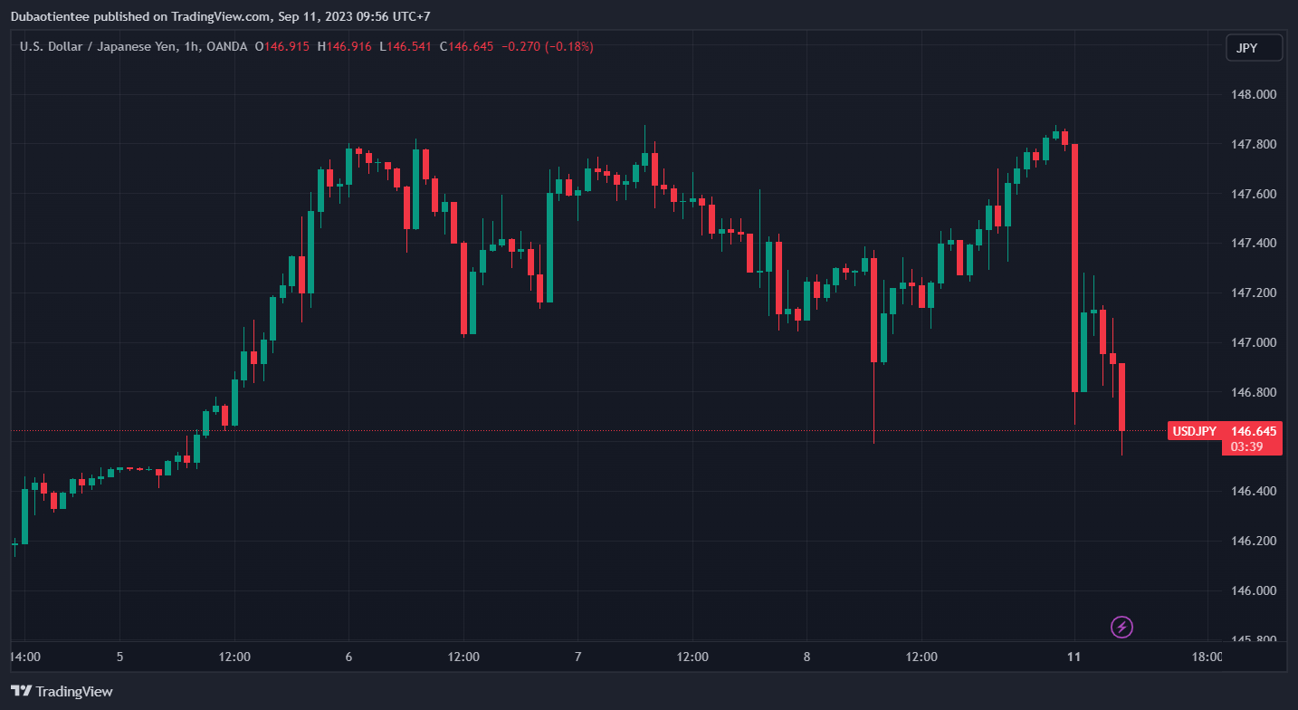Select the low value L146.541
The height and width of the screenshot is (710, 1298).
click(406, 46)
